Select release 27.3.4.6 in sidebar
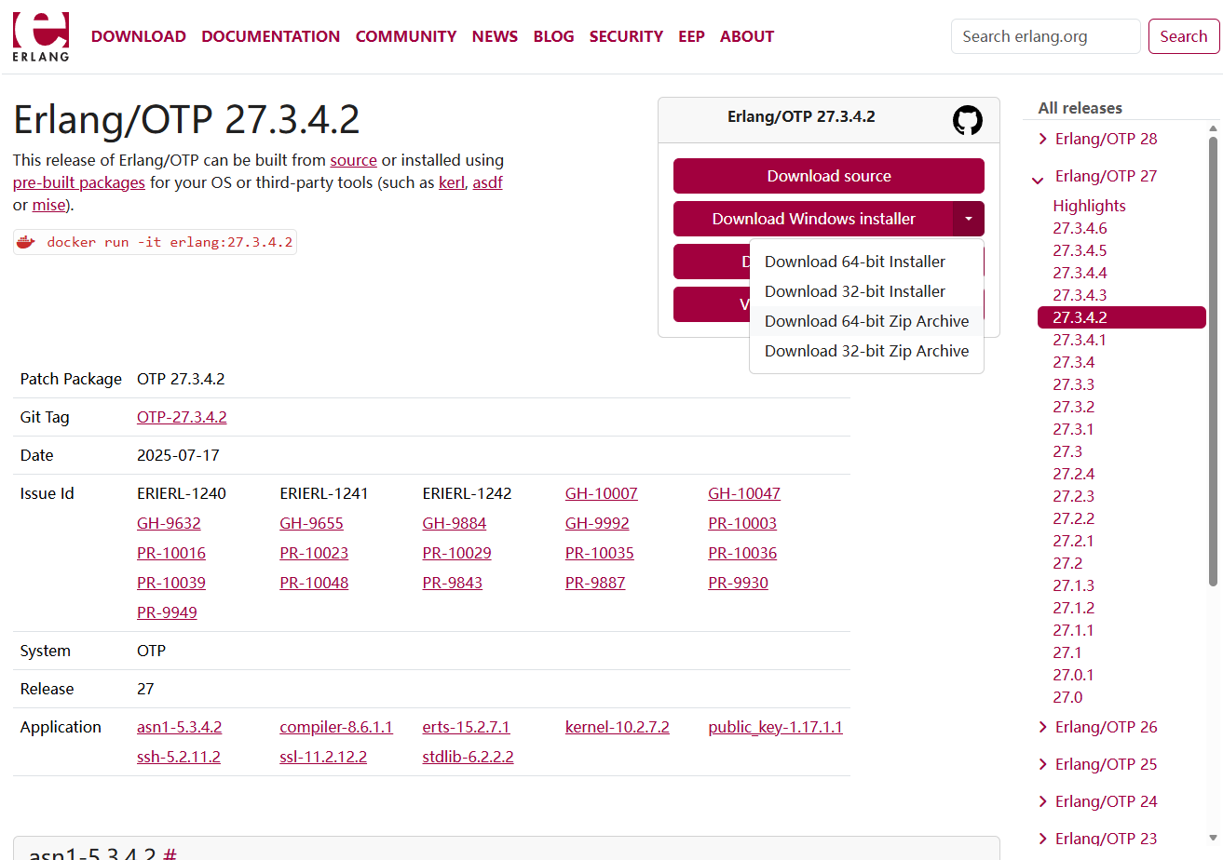1223x860 pixels. 1080,228
